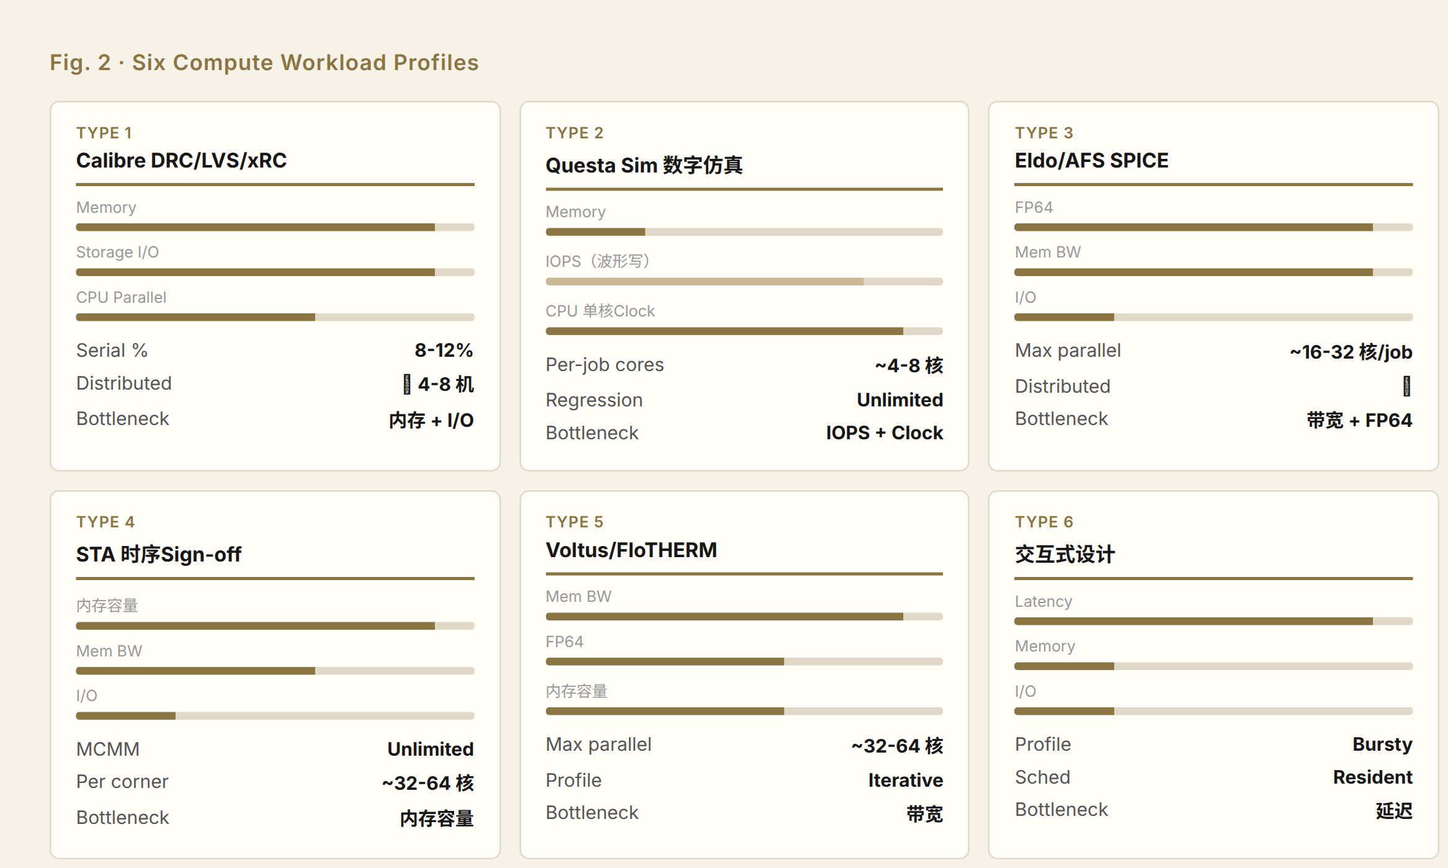1448x868 pixels.
Task: Click the 'Iterative' Profile value
Action: coord(906,781)
